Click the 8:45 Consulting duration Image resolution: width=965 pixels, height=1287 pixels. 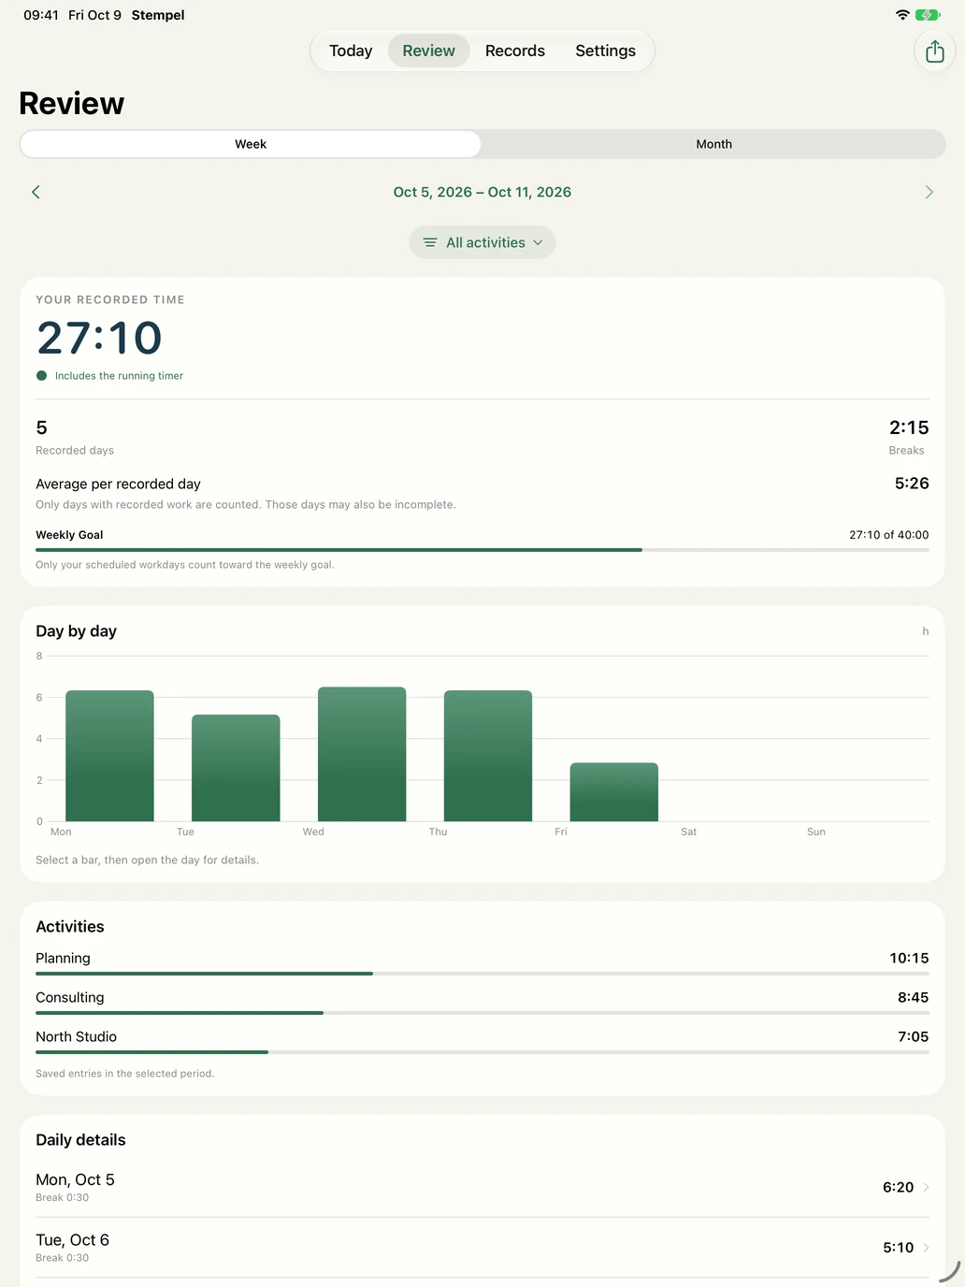[x=913, y=997]
